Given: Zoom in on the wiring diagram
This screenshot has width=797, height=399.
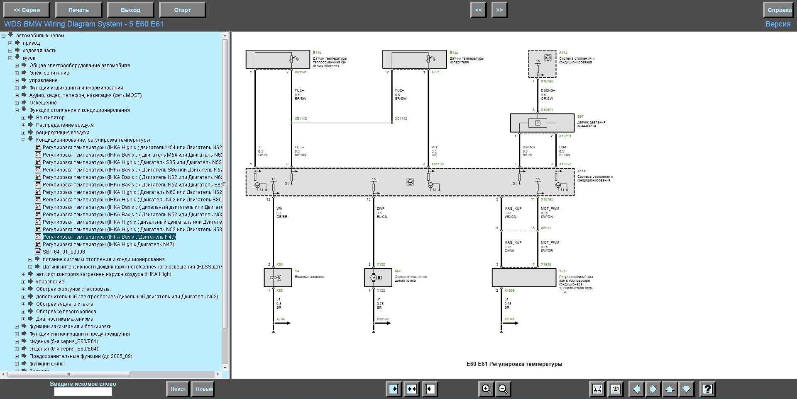Looking at the screenshot, I should point(486,389).
